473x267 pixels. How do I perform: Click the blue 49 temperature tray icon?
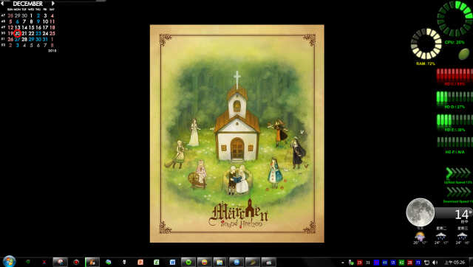(x=384, y=263)
